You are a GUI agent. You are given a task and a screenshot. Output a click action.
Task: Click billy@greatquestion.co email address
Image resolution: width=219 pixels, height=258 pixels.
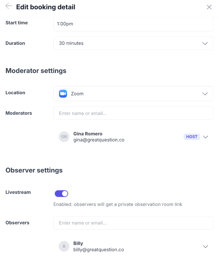99,250
